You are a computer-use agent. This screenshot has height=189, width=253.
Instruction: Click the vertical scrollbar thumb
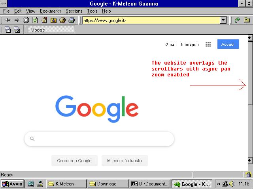250,73
